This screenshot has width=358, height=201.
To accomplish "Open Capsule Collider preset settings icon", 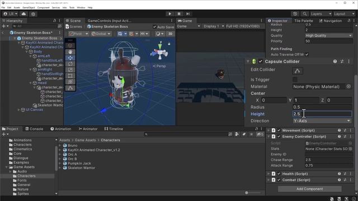I will pos(342,61).
